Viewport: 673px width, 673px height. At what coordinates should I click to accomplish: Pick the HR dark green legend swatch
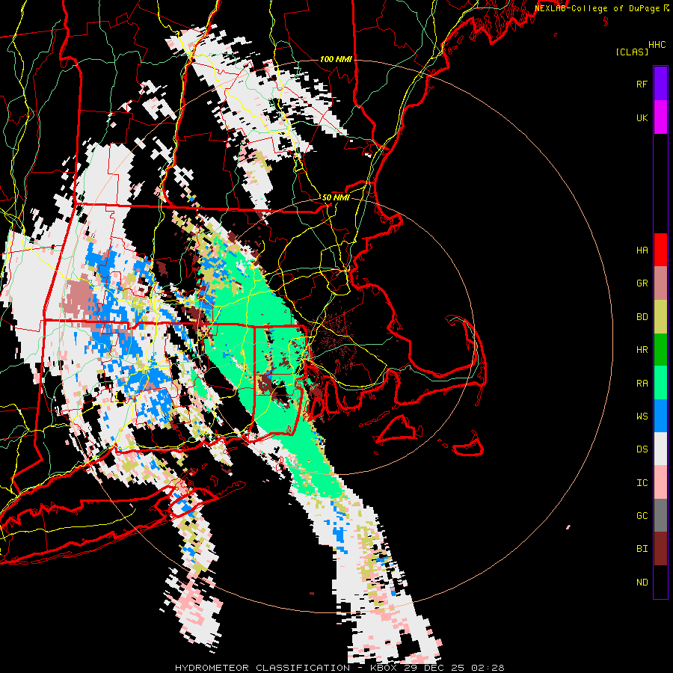point(660,350)
